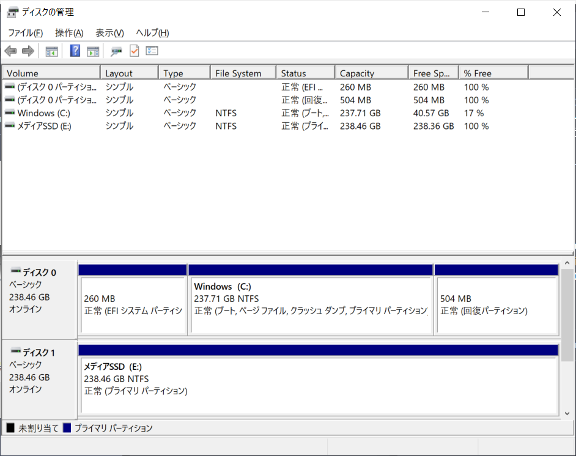Click the Forward arrow toolbar icon
Image resolution: width=576 pixels, height=456 pixels.
pyautogui.click(x=28, y=51)
